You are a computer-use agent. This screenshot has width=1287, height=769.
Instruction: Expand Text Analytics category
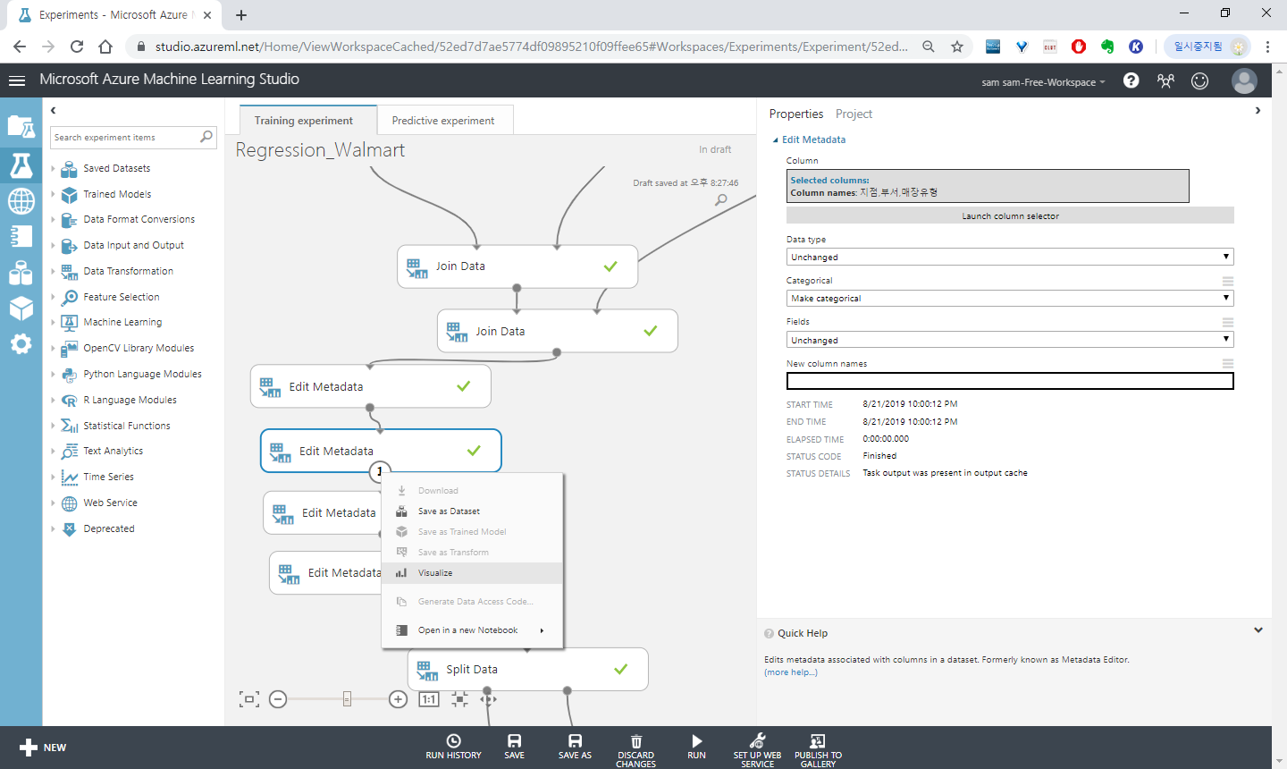pos(53,452)
